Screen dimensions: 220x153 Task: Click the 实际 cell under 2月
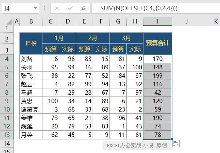tap(101, 49)
